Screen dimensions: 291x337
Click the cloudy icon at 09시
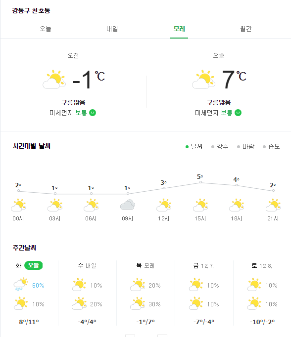(x=128, y=205)
